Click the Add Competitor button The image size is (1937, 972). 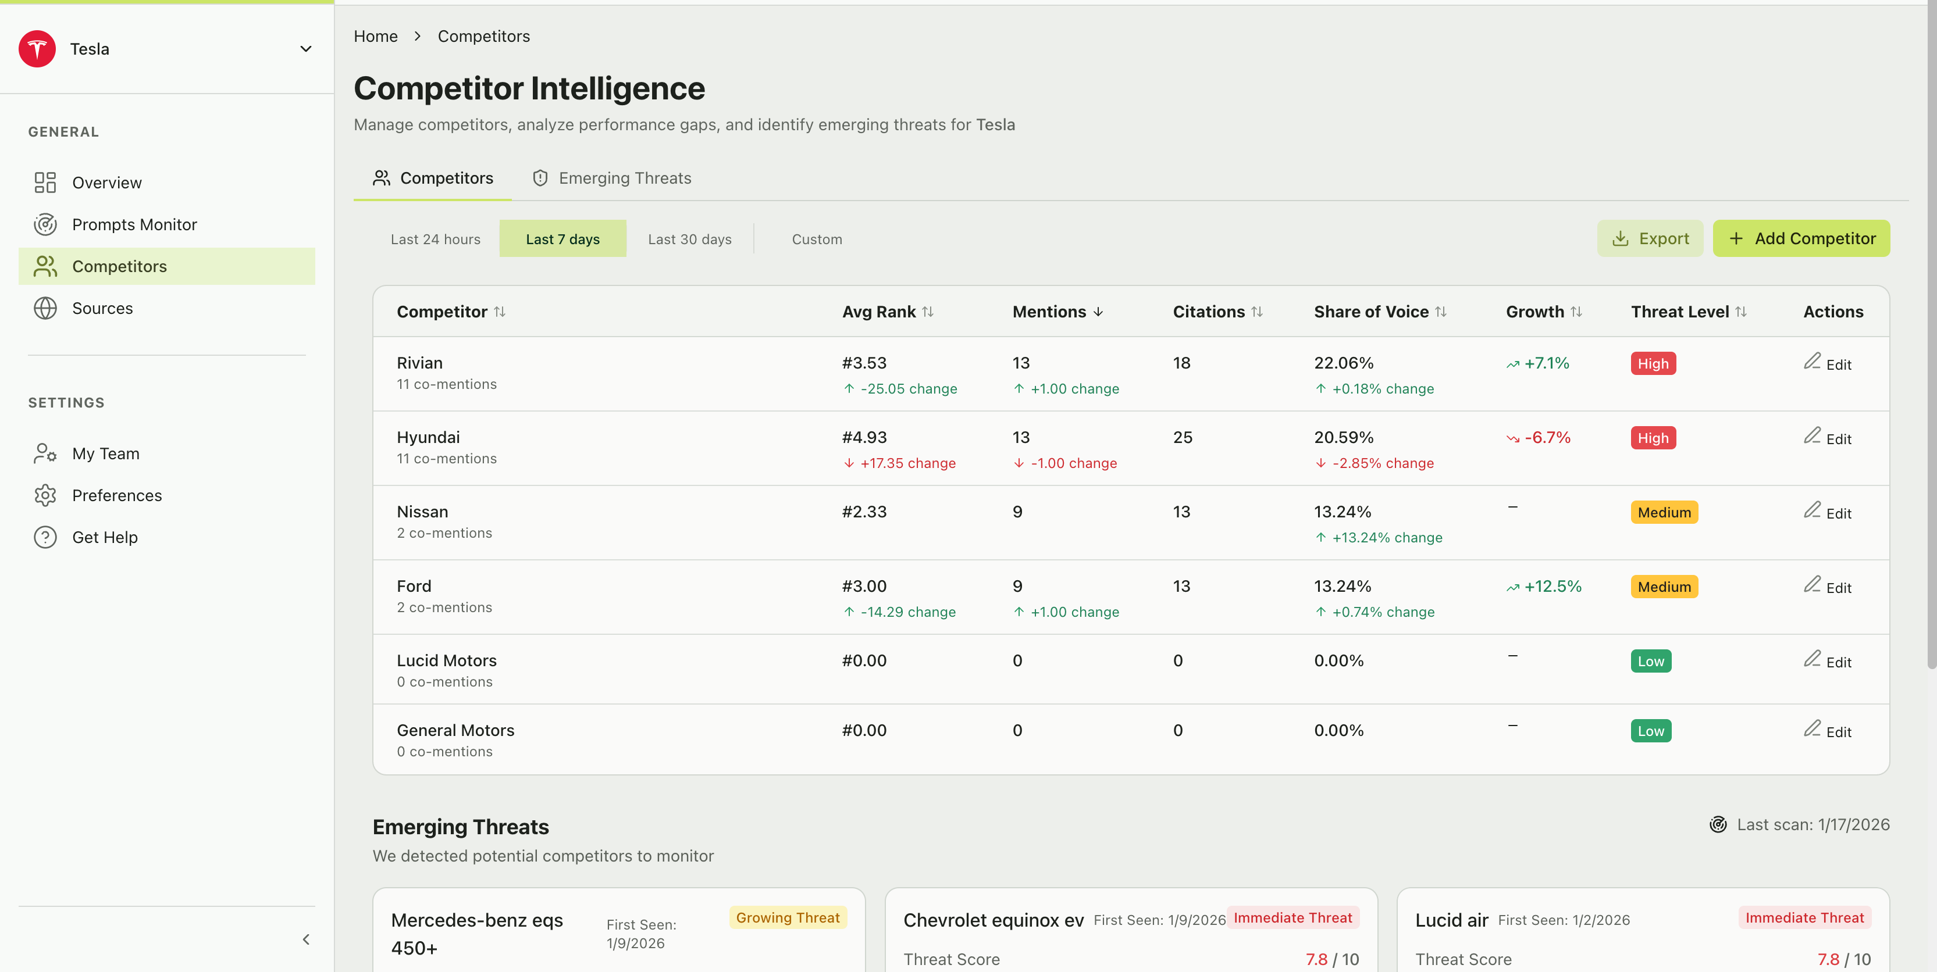coord(1801,238)
